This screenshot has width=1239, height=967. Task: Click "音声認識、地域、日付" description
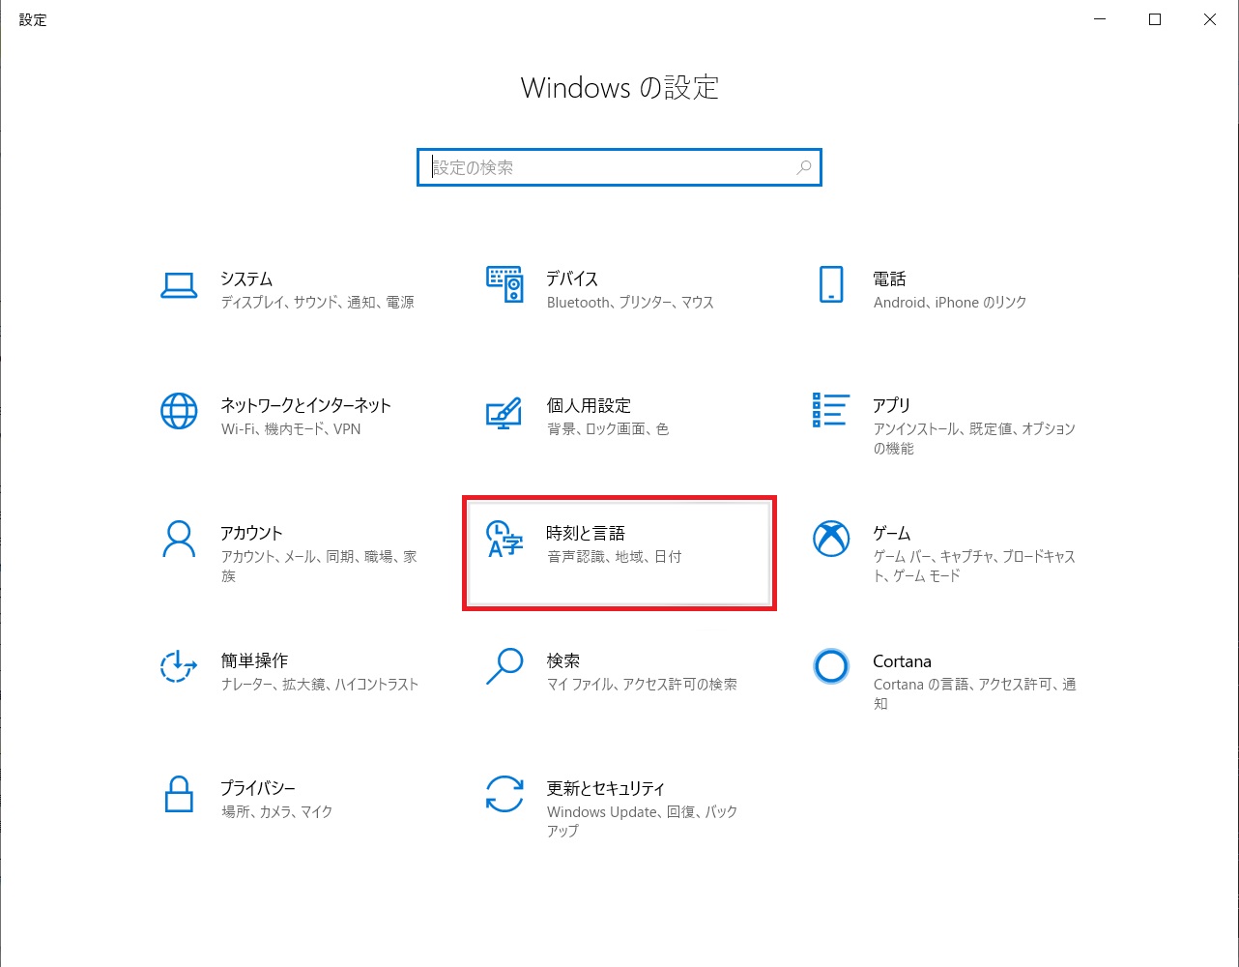[x=615, y=557]
